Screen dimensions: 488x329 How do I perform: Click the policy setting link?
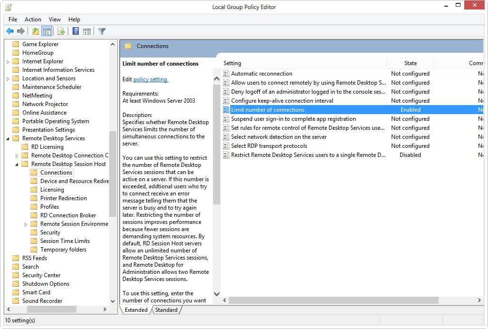151,79
